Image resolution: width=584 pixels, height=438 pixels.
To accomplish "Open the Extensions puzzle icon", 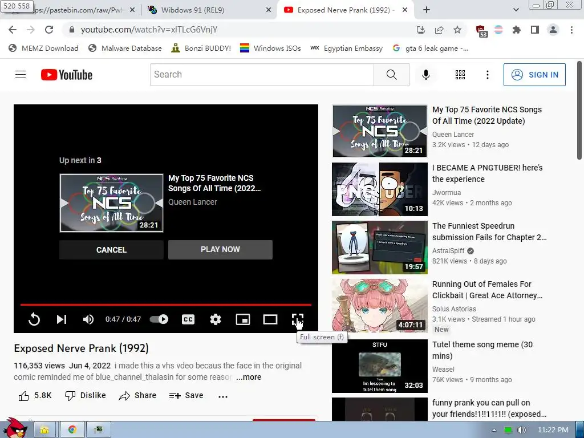I will pos(516,30).
